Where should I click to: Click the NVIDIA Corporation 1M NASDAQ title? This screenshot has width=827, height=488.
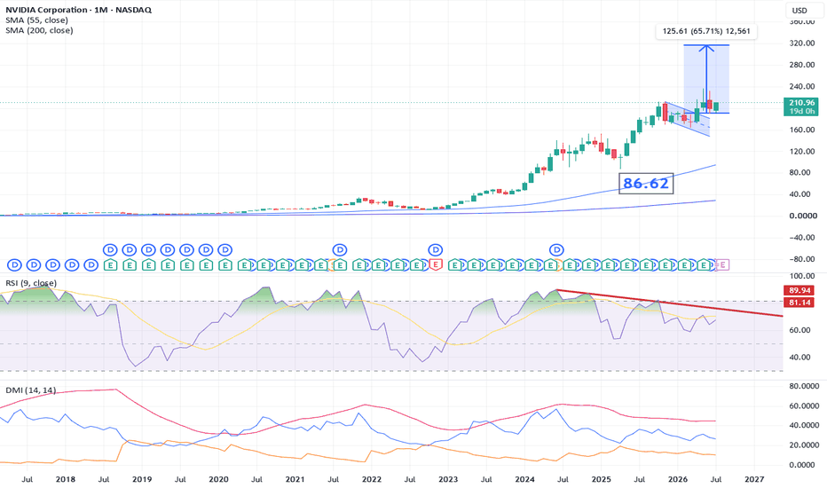[x=79, y=10]
